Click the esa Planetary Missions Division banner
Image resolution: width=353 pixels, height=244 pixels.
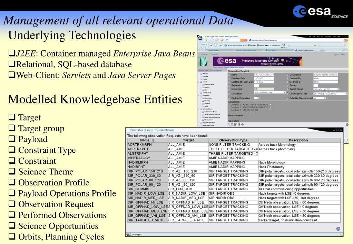coord(257,61)
